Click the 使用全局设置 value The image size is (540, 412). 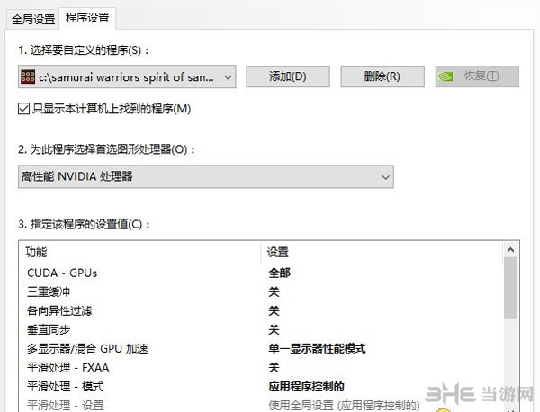tap(344, 405)
